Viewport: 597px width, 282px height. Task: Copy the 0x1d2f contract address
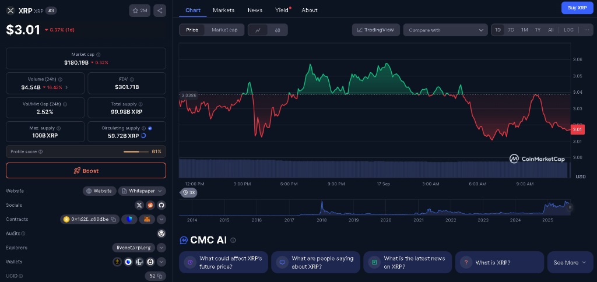pos(114,219)
